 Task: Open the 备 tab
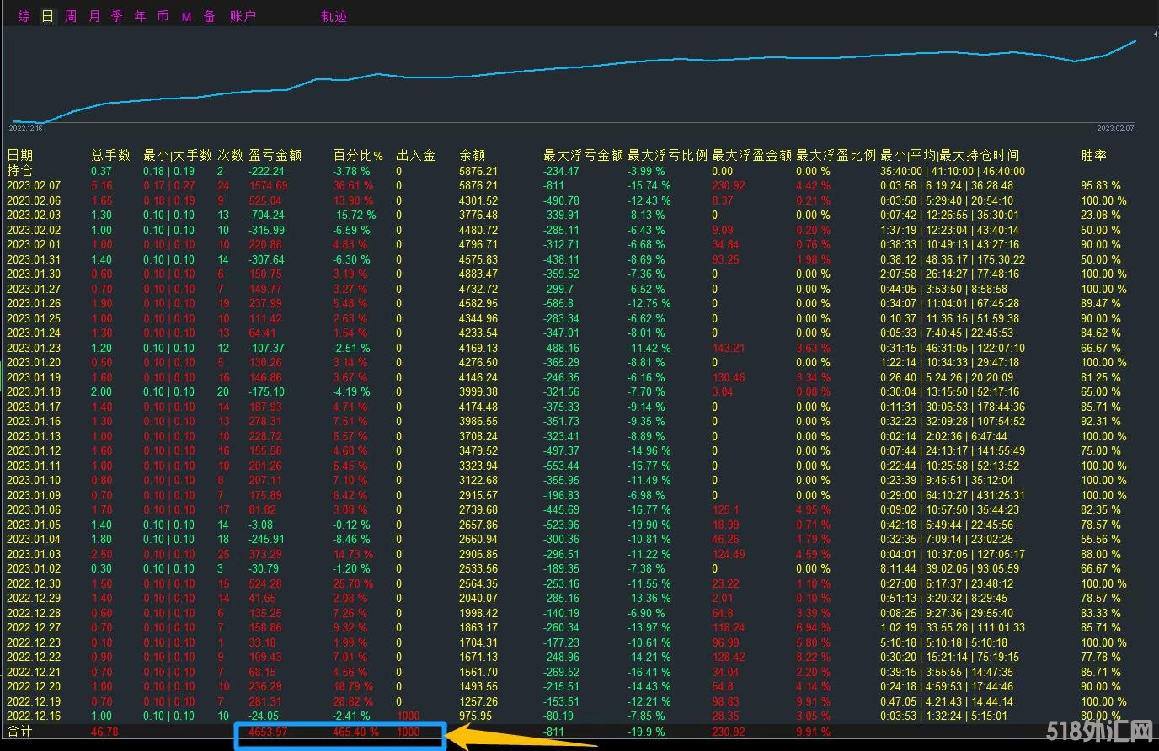[209, 16]
